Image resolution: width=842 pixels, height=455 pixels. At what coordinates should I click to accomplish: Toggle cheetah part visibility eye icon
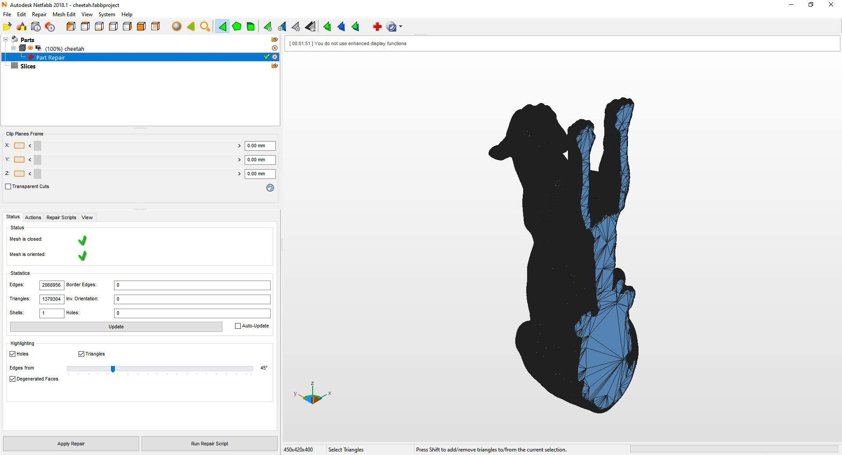click(x=30, y=48)
